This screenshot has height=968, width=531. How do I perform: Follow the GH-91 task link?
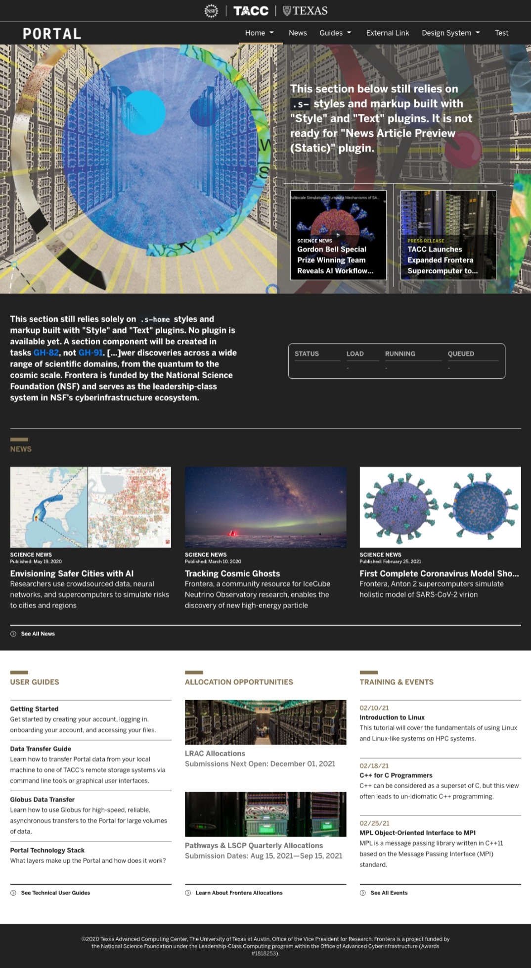click(x=91, y=353)
